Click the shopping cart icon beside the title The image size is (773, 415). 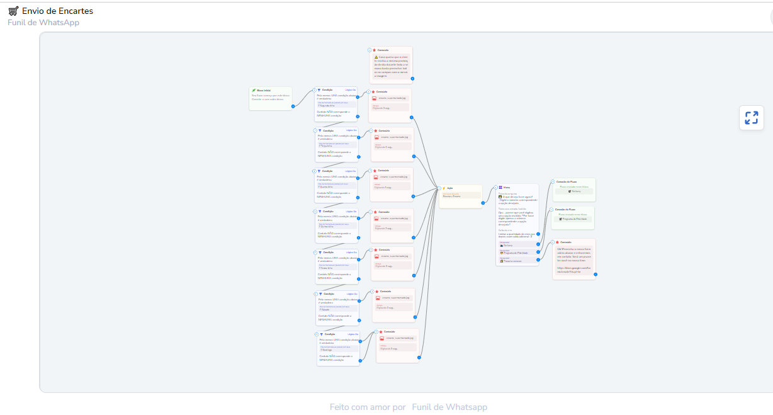13,11
